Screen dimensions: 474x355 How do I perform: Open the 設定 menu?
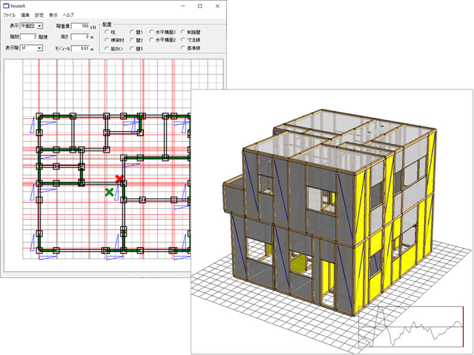click(39, 14)
